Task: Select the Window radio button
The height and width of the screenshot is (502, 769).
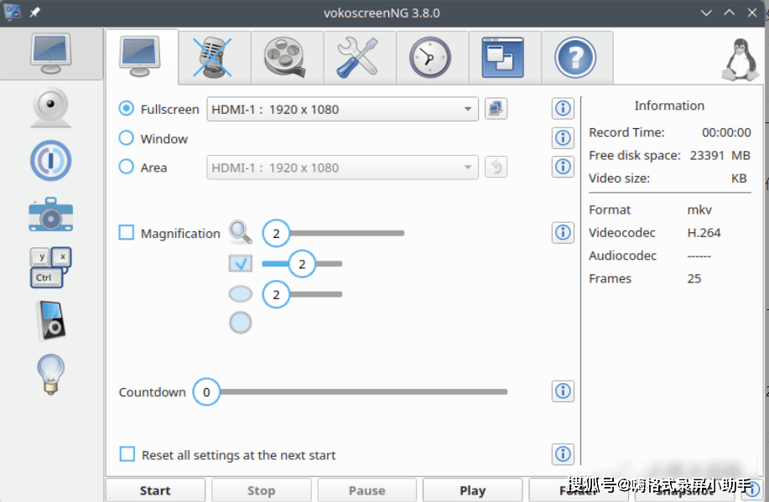Action: [x=127, y=137]
